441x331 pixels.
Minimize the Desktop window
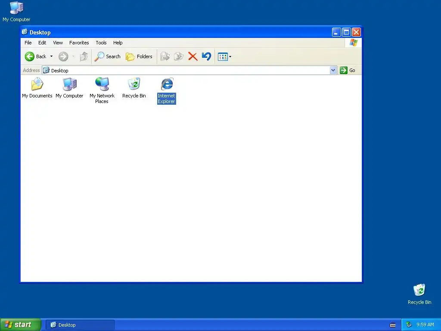(x=336, y=32)
